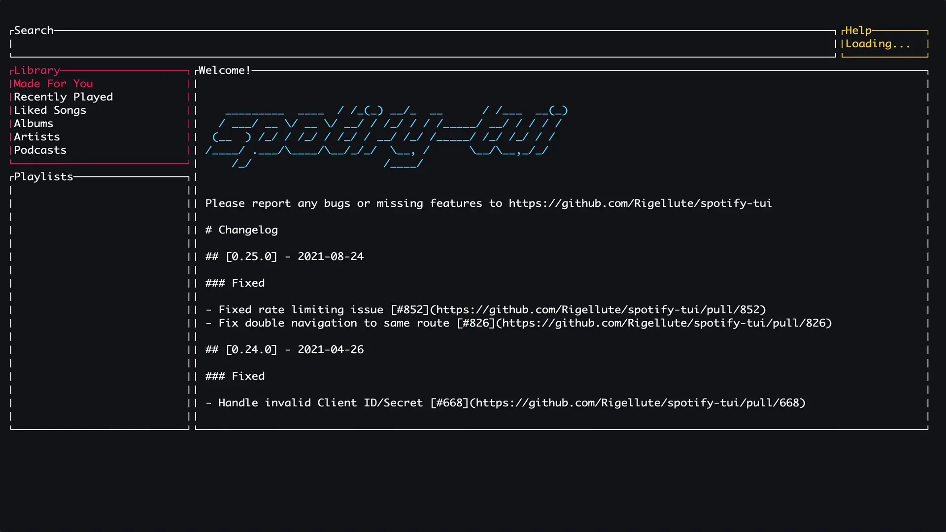
Task: Click the Welcome! panel title
Action: (x=224, y=70)
